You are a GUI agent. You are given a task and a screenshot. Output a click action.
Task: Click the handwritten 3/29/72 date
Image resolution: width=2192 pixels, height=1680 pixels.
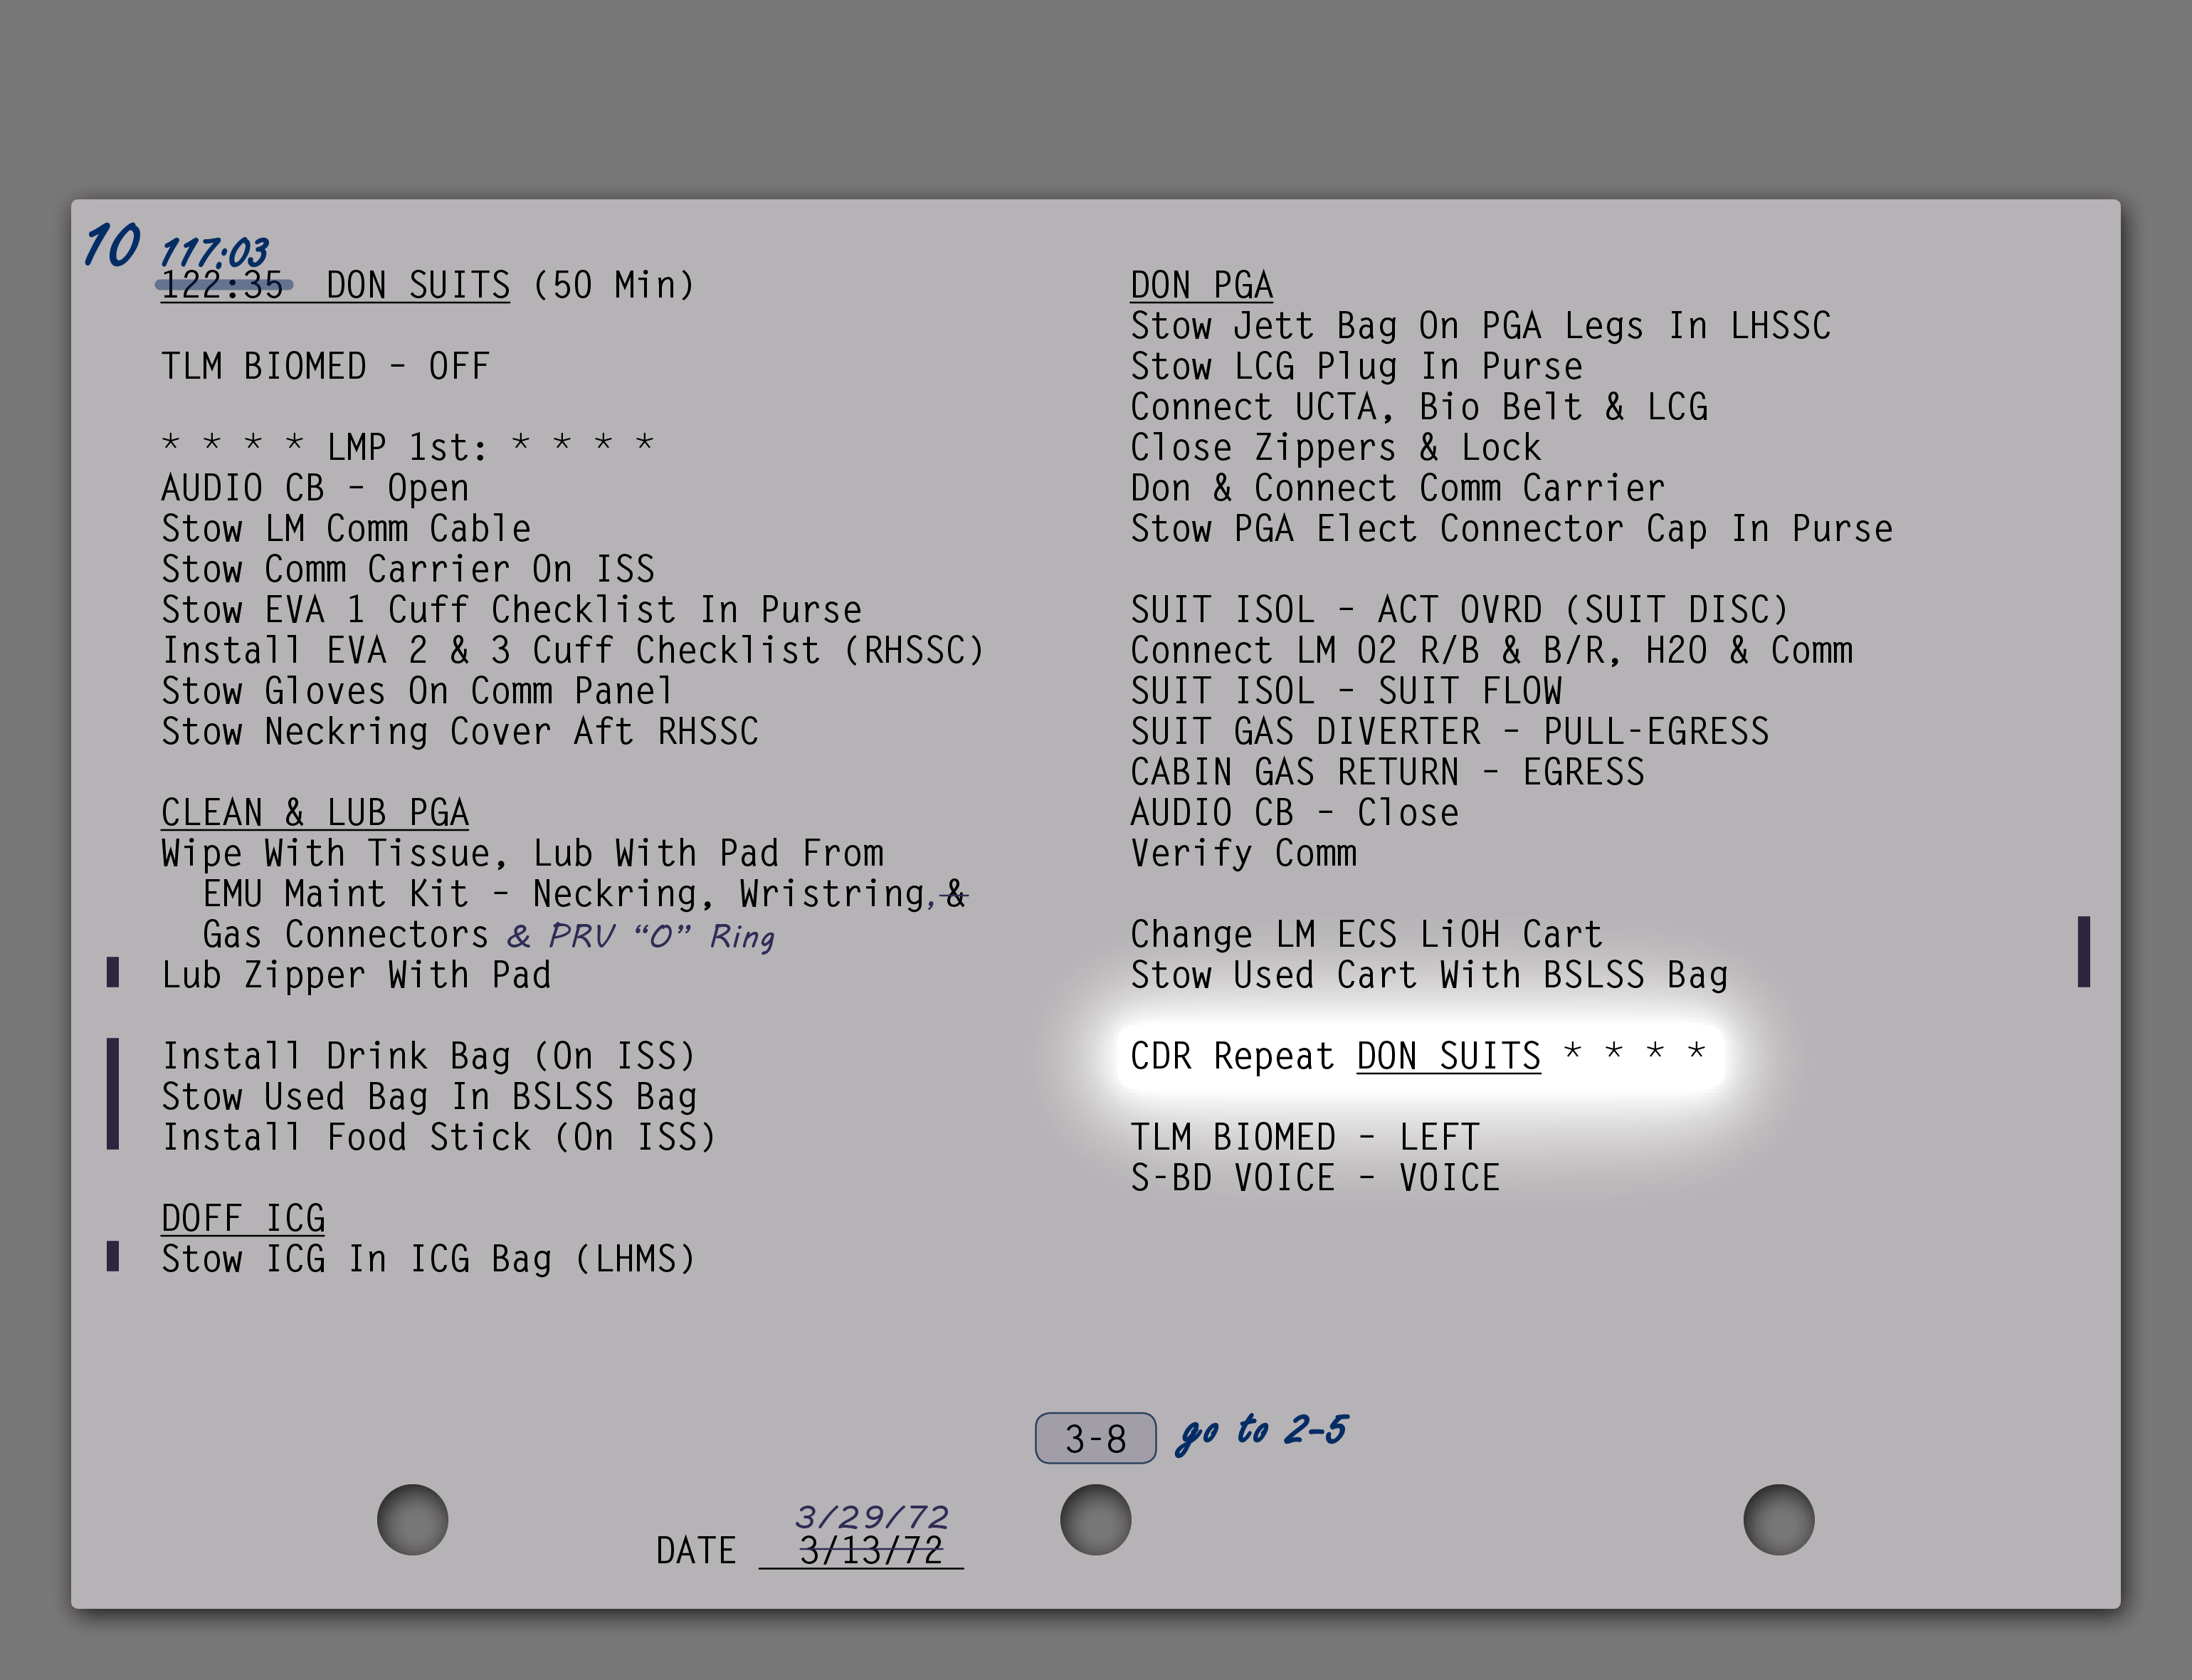(872, 1517)
